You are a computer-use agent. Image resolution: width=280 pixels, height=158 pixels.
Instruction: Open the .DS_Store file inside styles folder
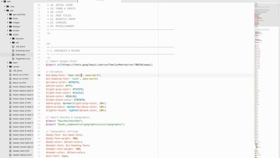(x=20, y=47)
